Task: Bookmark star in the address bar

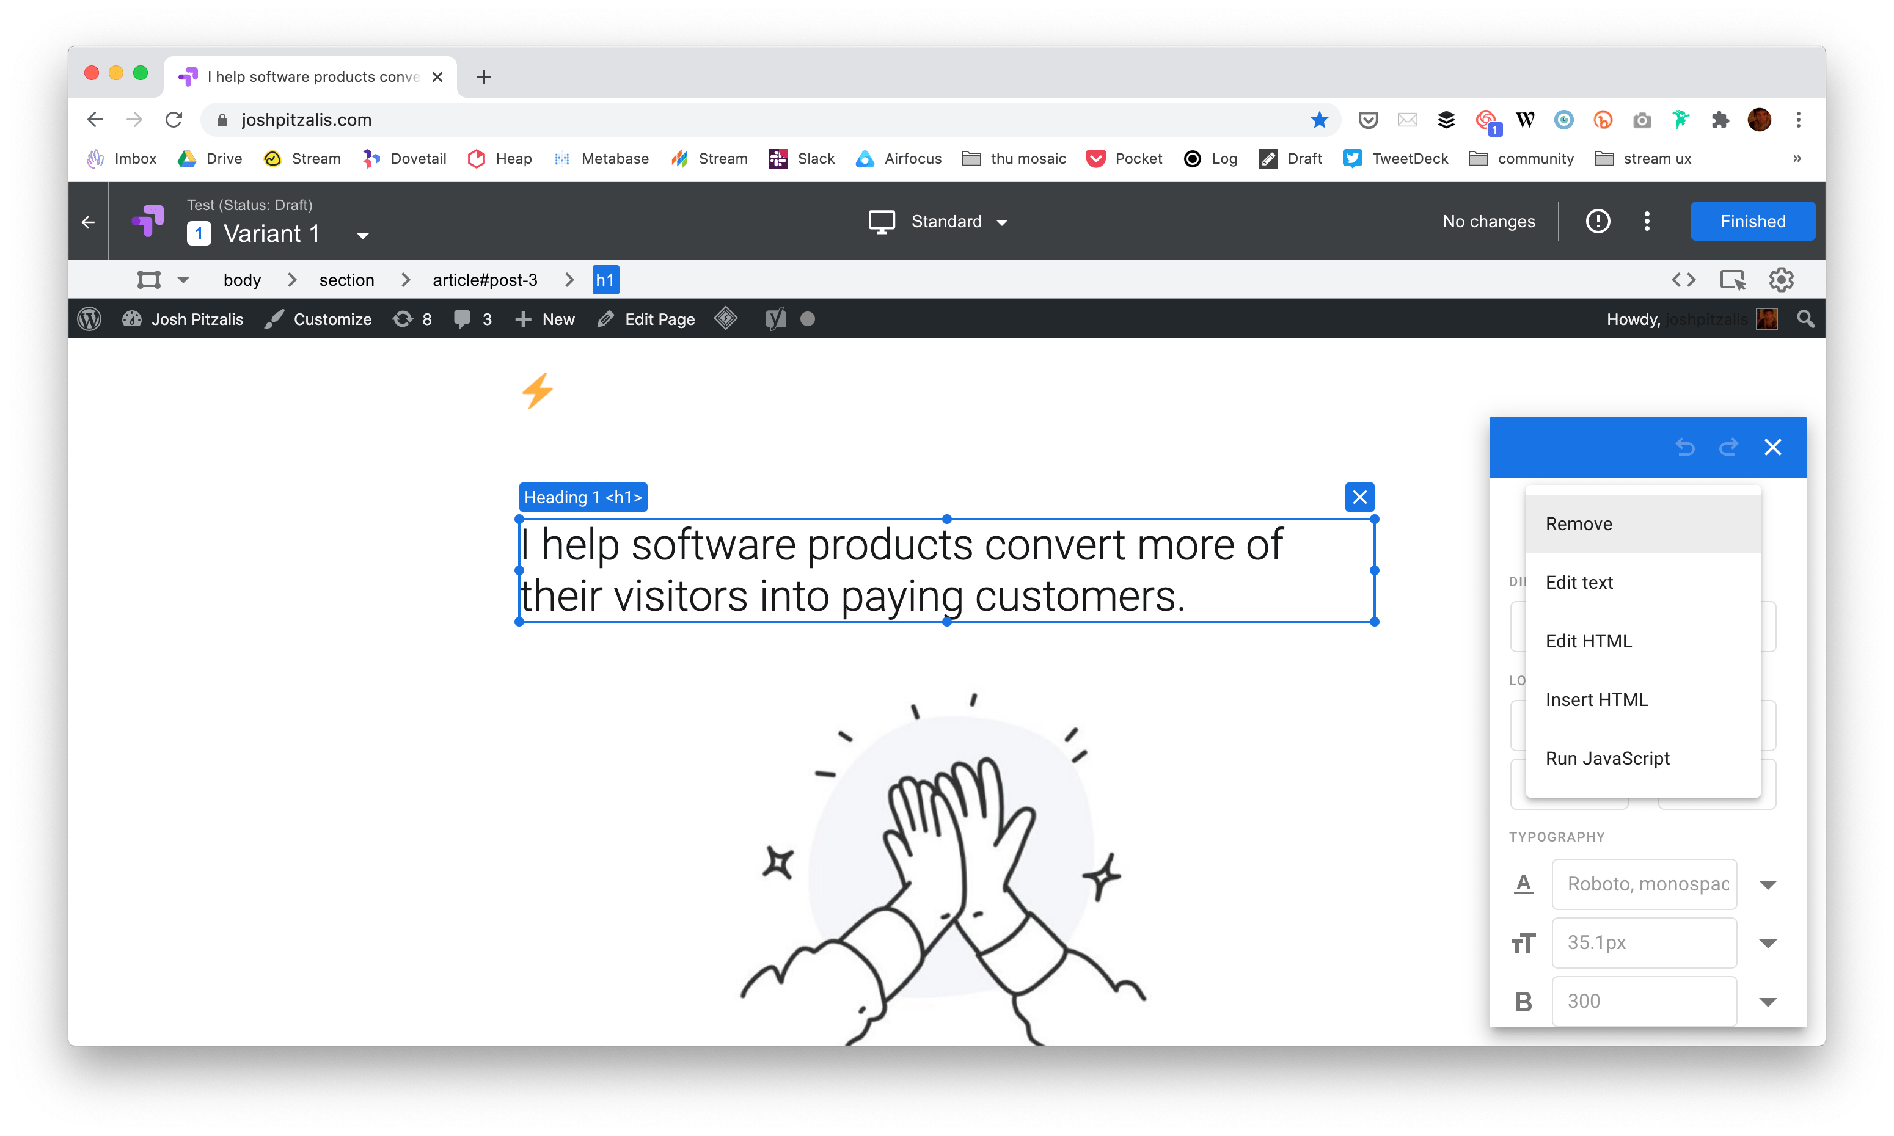Action: pos(1318,120)
